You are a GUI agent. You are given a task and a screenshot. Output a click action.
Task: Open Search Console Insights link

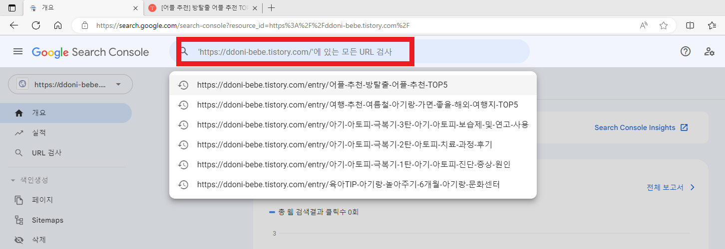point(641,127)
